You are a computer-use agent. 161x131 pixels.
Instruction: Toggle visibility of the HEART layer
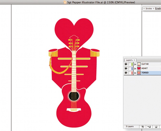point(126,69)
